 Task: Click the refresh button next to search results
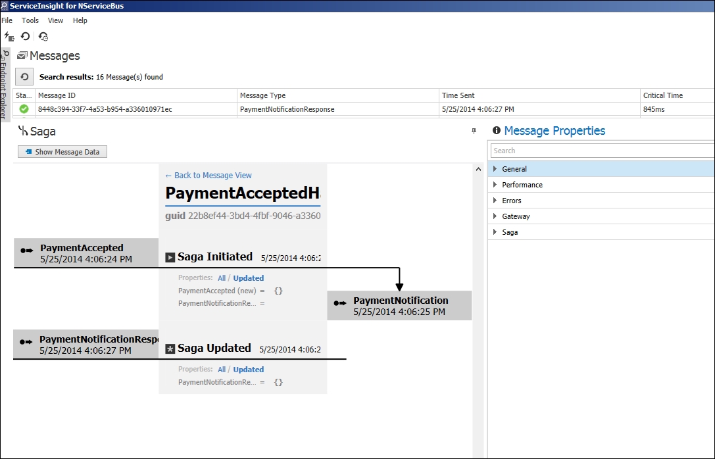(x=24, y=76)
